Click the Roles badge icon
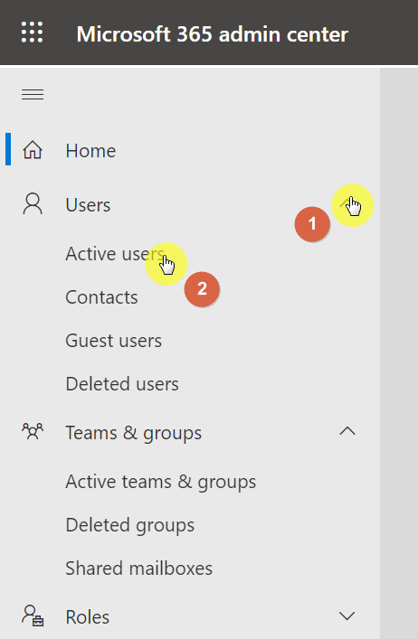 point(33,616)
